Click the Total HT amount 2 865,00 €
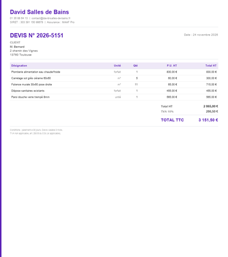228x257 pixels. (211, 106)
